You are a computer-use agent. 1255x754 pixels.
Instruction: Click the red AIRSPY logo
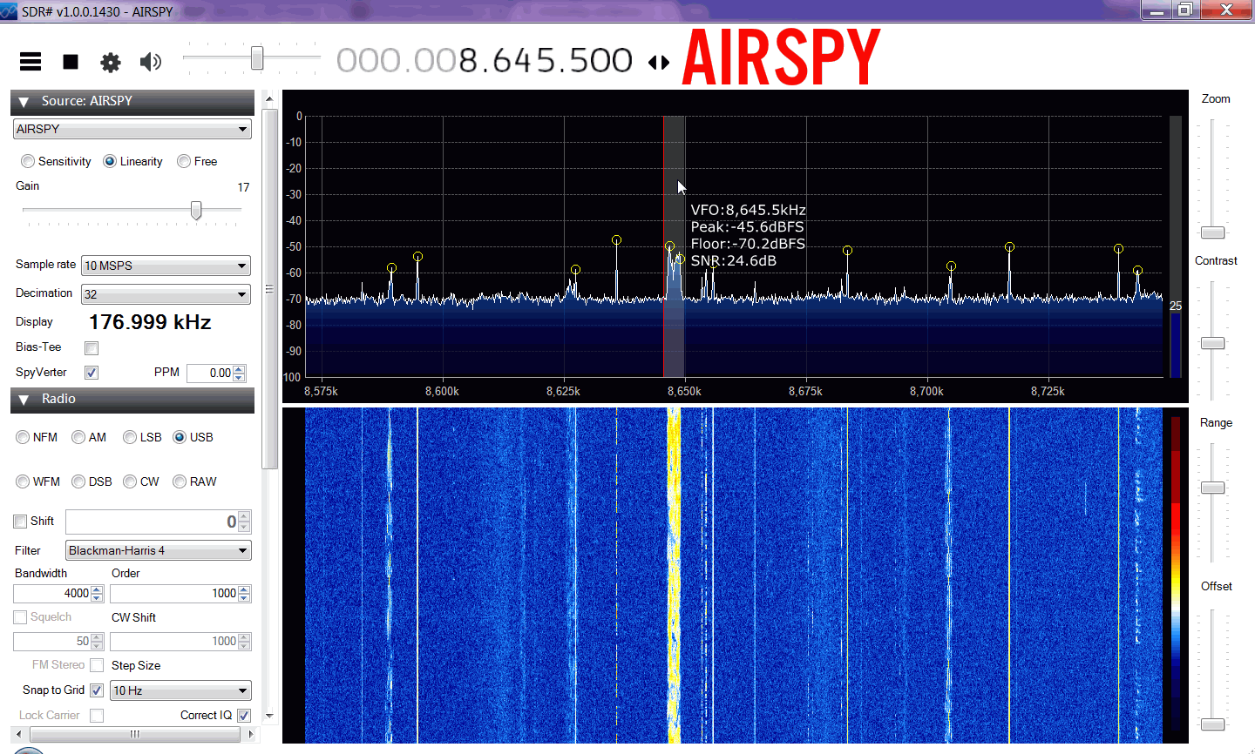coord(781,57)
